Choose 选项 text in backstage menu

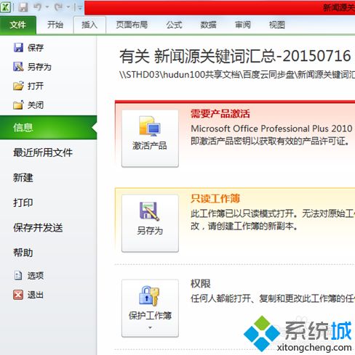36,276
